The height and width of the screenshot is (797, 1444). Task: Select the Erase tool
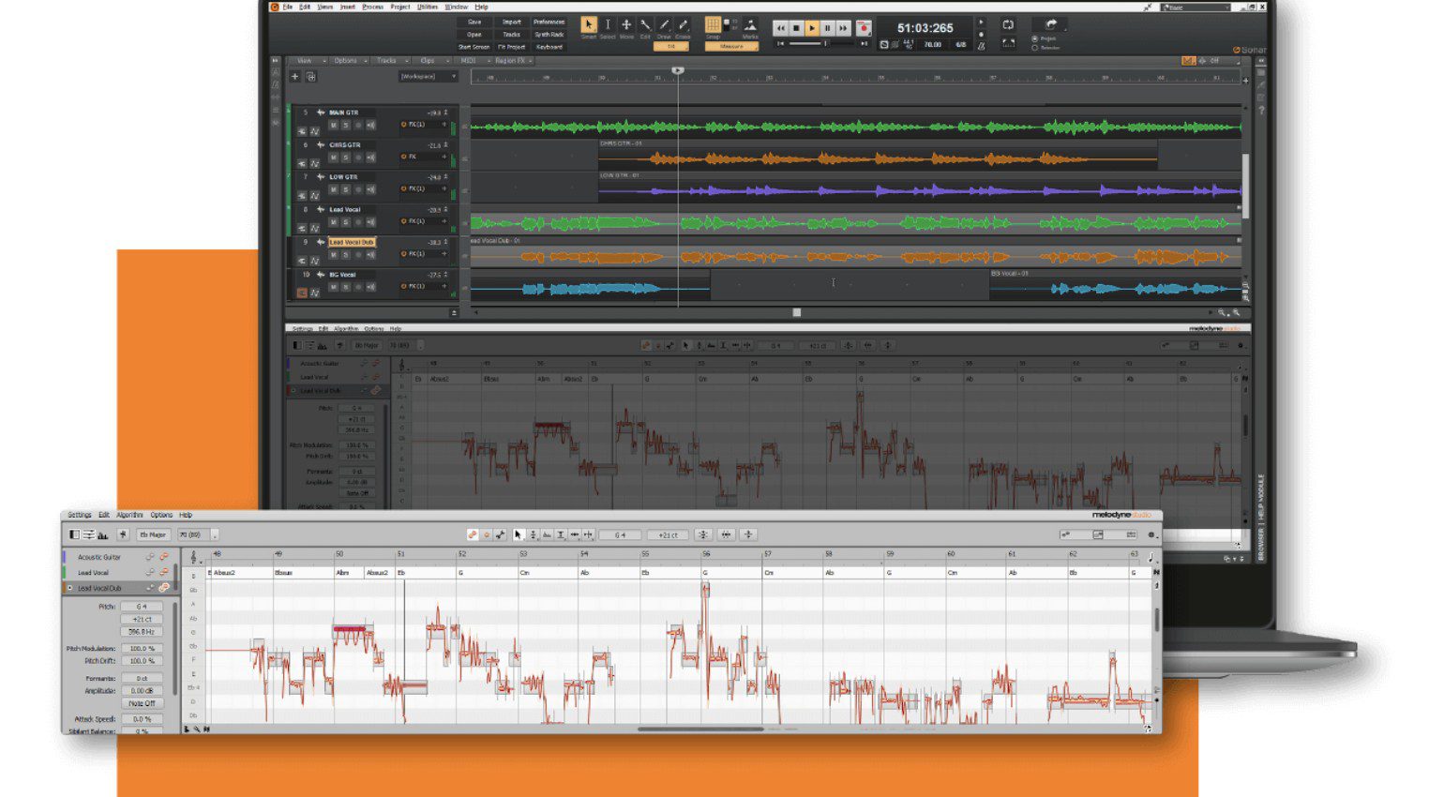[x=684, y=24]
